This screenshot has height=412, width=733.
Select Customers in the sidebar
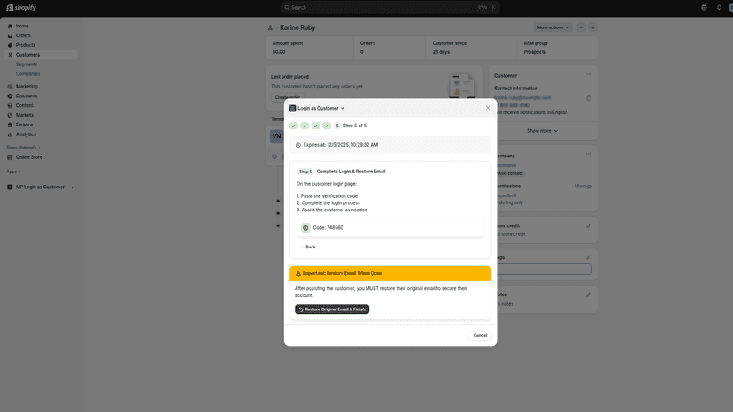(x=27, y=55)
